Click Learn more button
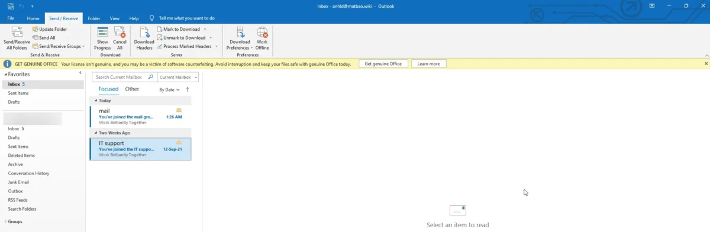 click(x=429, y=63)
